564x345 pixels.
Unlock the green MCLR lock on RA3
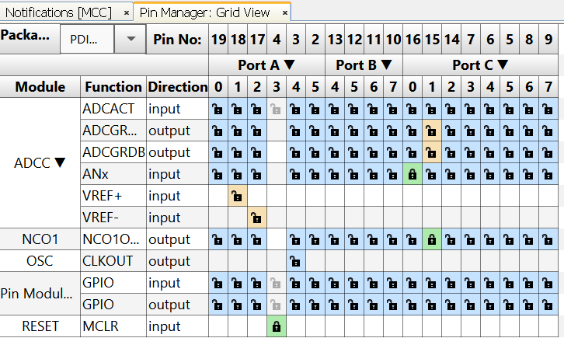[x=276, y=327]
